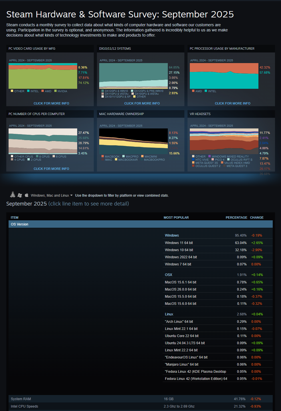The width and height of the screenshot is (281, 411).
Task: Click the Linux penguin platform icon
Action: 13,195
